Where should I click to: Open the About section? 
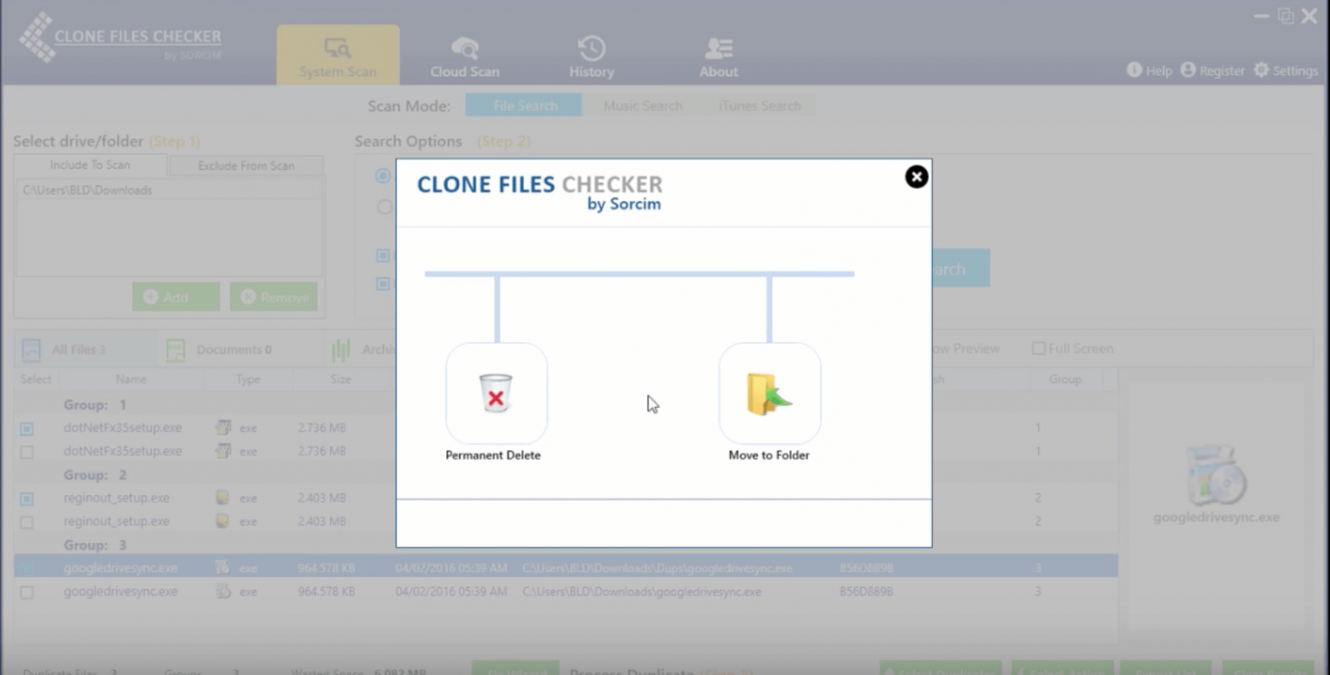[718, 56]
